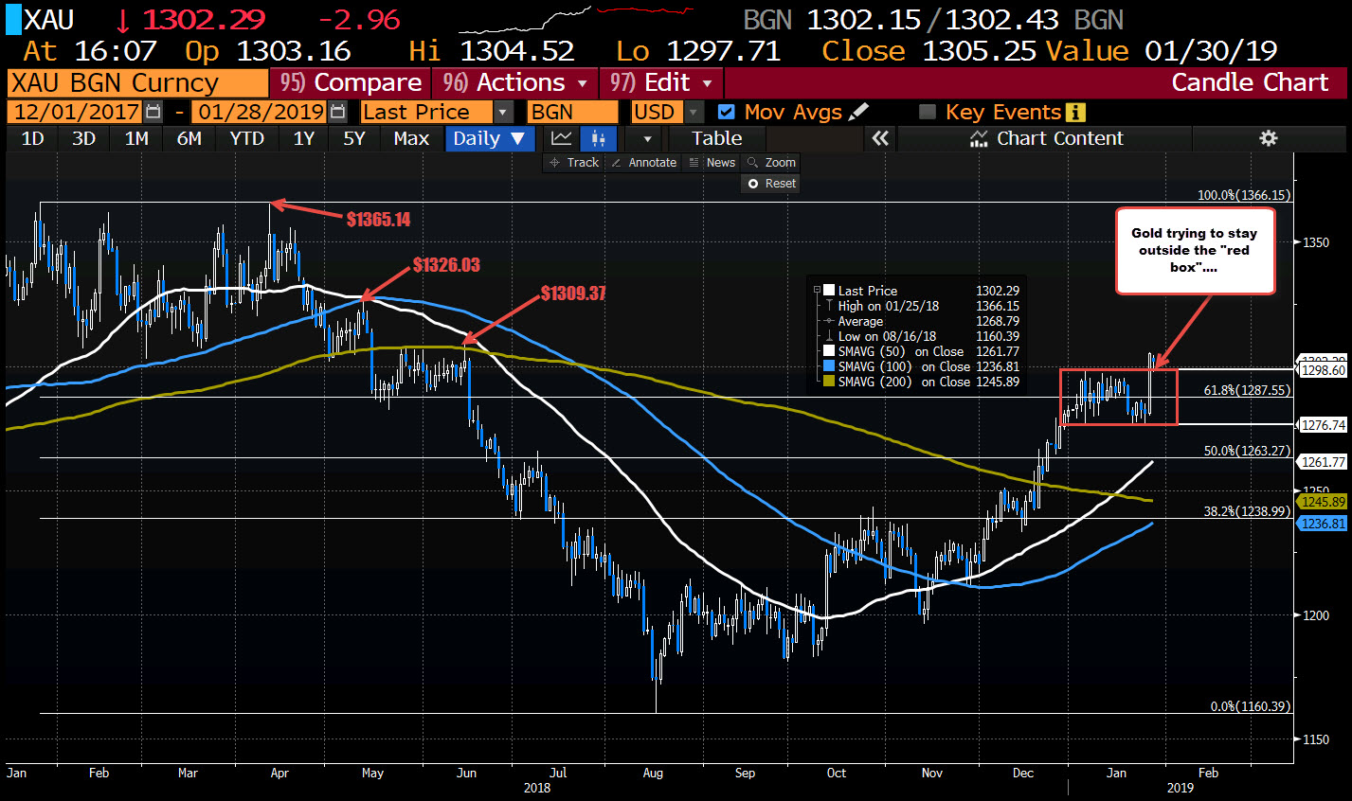Expand the Last Price field dropdown

(x=503, y=112)
